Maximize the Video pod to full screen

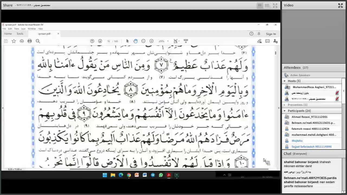(x=340, y=5)
